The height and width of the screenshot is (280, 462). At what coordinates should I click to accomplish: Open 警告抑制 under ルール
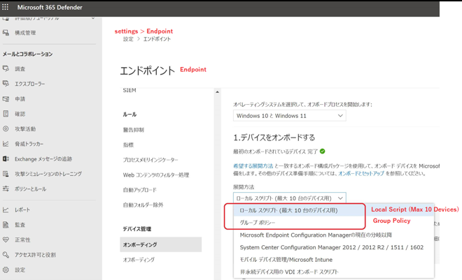[x=134, y=130]
